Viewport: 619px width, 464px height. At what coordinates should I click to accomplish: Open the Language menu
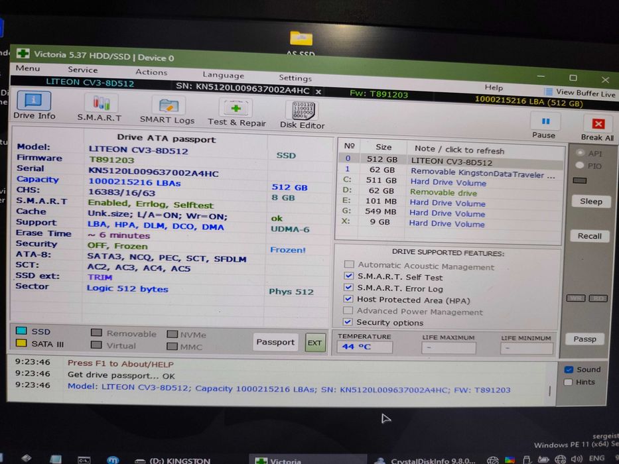coord(223,74)
